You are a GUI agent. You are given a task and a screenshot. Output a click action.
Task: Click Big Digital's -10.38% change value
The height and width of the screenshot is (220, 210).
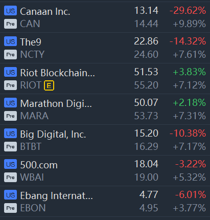click(x=188, y=134)
